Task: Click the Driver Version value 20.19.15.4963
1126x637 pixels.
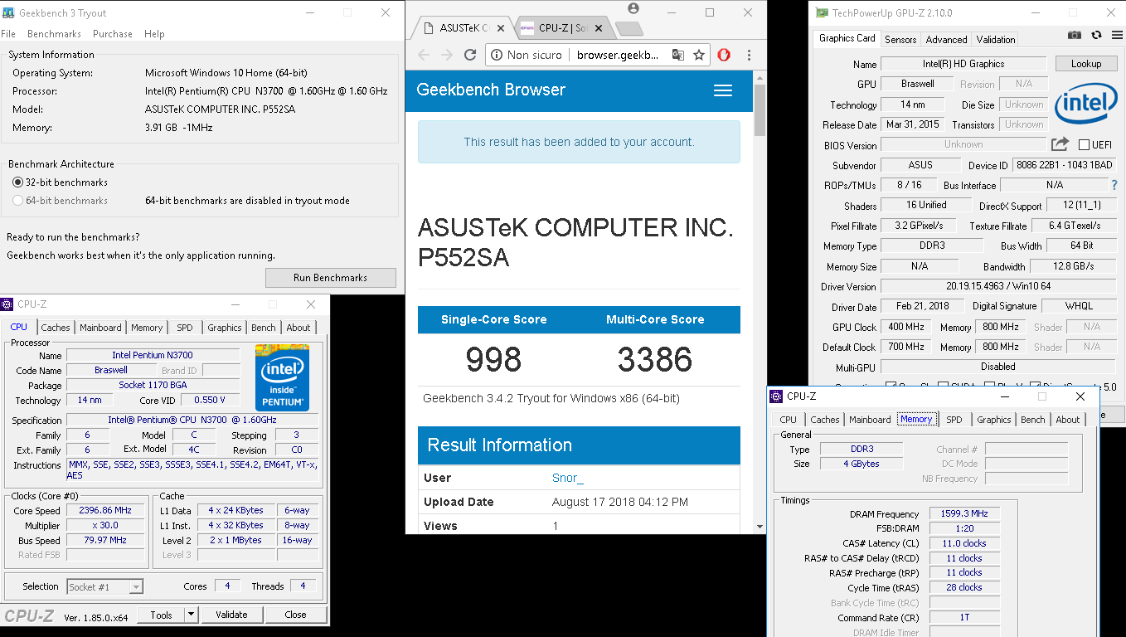Action: pyautogui.click(x=998, y=287)
